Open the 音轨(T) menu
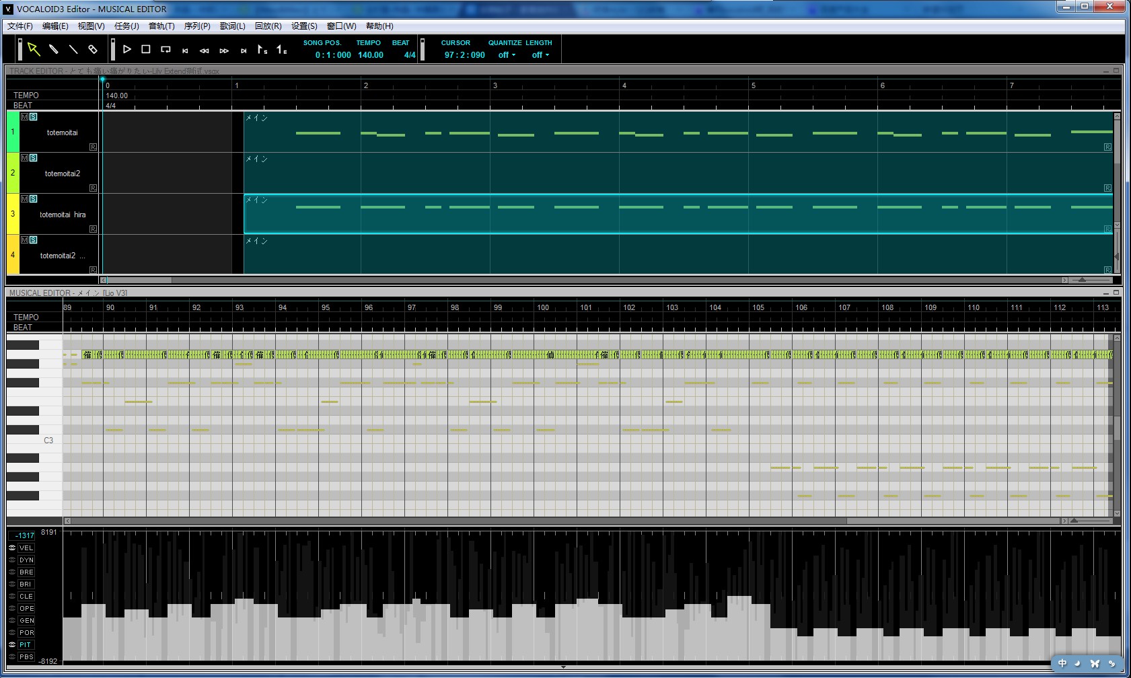The image size is (1131, 678). (x=161, y=26)
